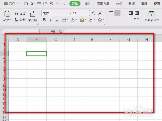Viewport: 162px width, 121px height.
Task: Open the 视图 tab
Action: pyautogui.click(x=157, y=4)
